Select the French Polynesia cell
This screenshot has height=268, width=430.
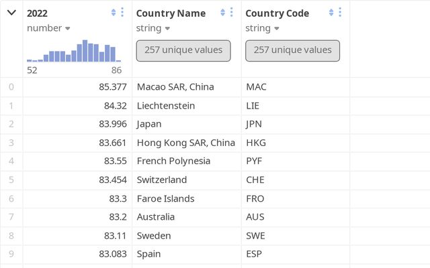tap(187, 161)
